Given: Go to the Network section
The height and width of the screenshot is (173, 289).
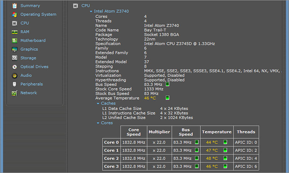Looking at the screenshot, I should point(29,93).
